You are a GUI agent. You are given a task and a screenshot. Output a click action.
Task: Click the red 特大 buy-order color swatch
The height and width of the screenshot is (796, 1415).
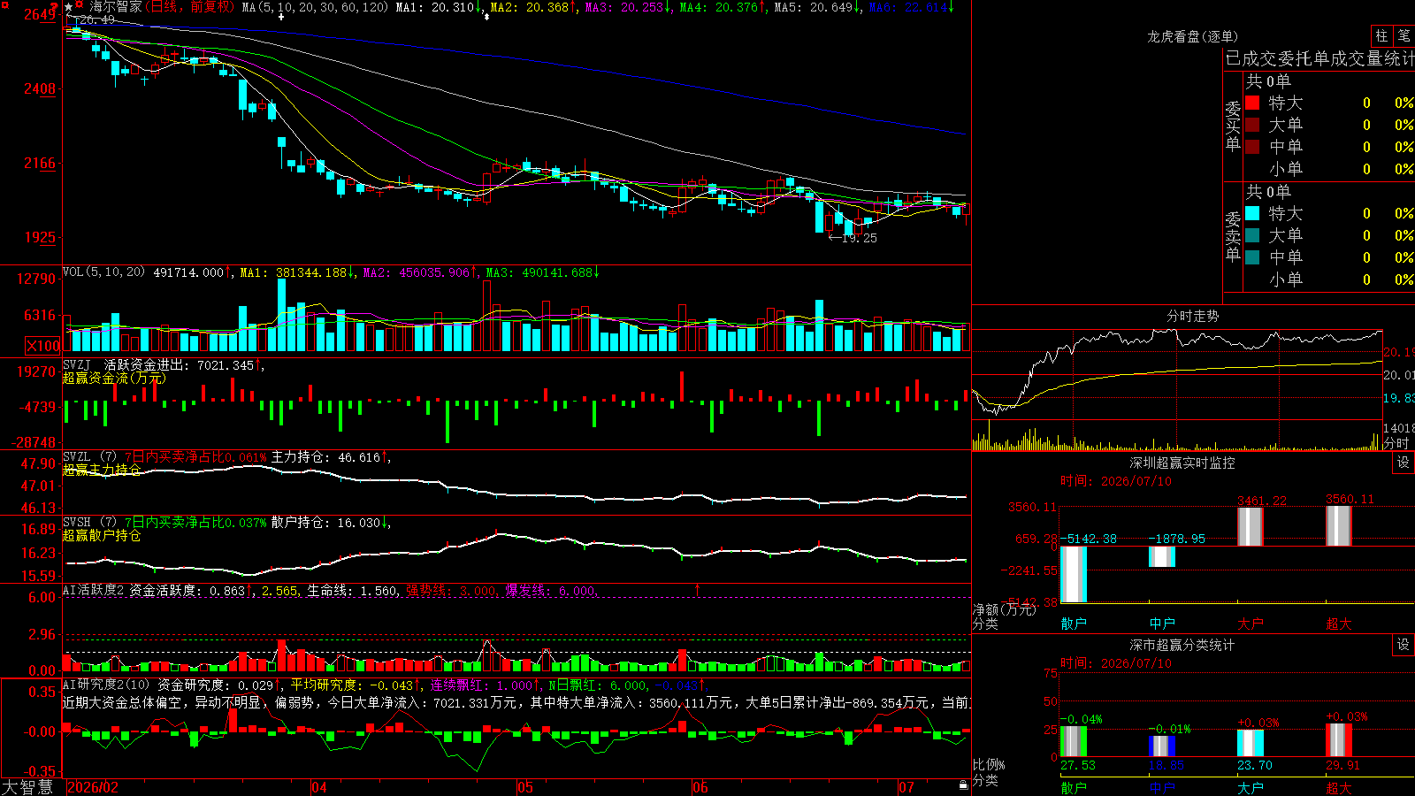[x=1252, y=103]
